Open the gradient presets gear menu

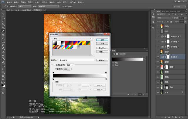(x=91, y=38)
